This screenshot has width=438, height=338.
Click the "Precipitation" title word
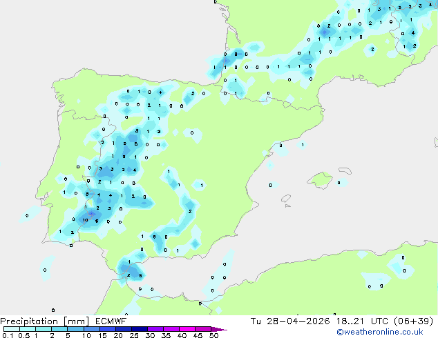coord(29,321)
